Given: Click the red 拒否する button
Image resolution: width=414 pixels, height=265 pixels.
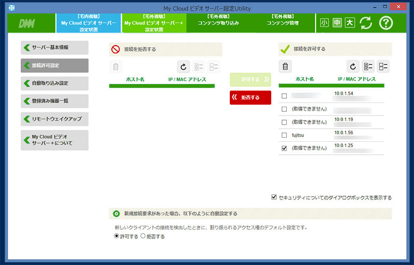Looking at the screenshot, I should (250, 97).
